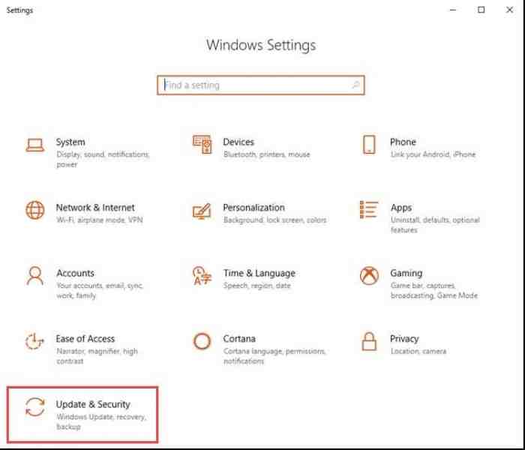The width and height of the screenshot is (525, 450).
Task: Click 'Wi-Fi, airplane mode, VPN' text
Action: (x=100, y=220)
